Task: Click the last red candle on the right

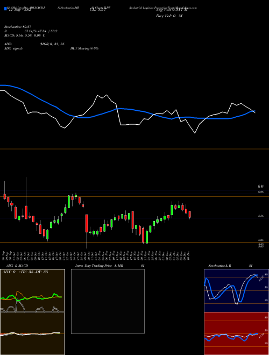Action: [x=190, y=215]
